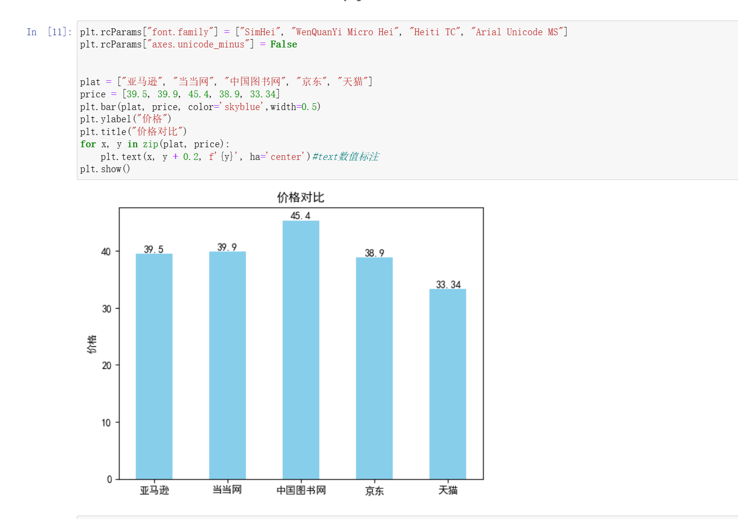738x519 pixels.
Task: Click the 天猫 bar in the chart
Action: 448,382
